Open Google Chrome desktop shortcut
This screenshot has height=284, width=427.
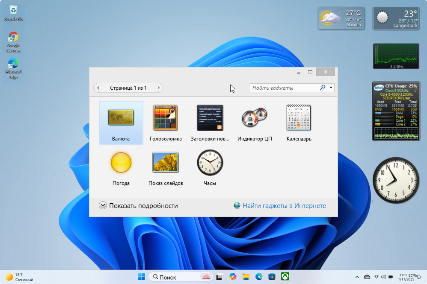coord(13,42)
